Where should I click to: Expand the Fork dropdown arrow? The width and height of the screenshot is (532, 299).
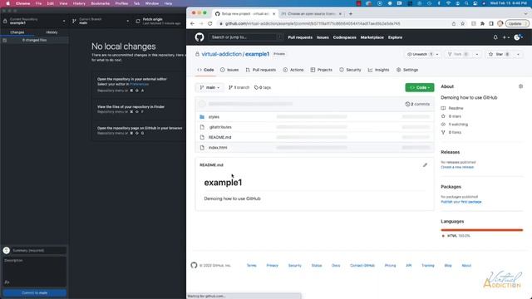[477, 54]
